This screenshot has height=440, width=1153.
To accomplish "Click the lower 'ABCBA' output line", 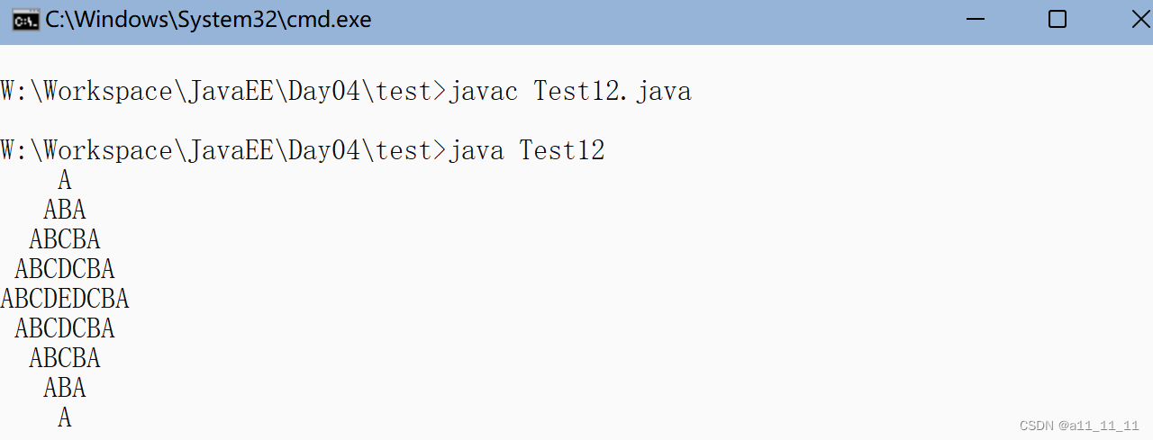I will (x=65, y=358).
